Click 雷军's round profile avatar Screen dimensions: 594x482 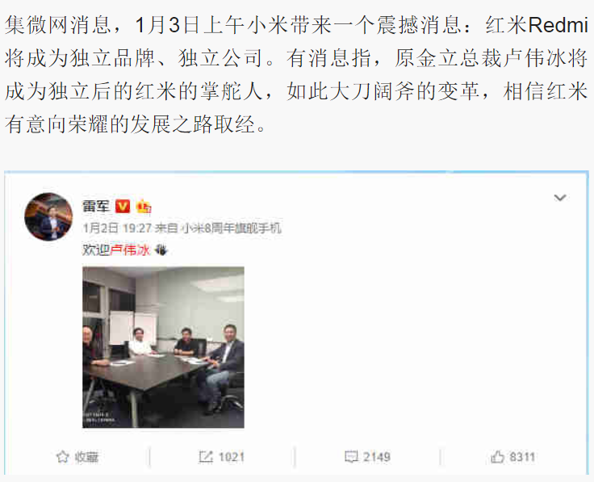[x=48, y=216]
